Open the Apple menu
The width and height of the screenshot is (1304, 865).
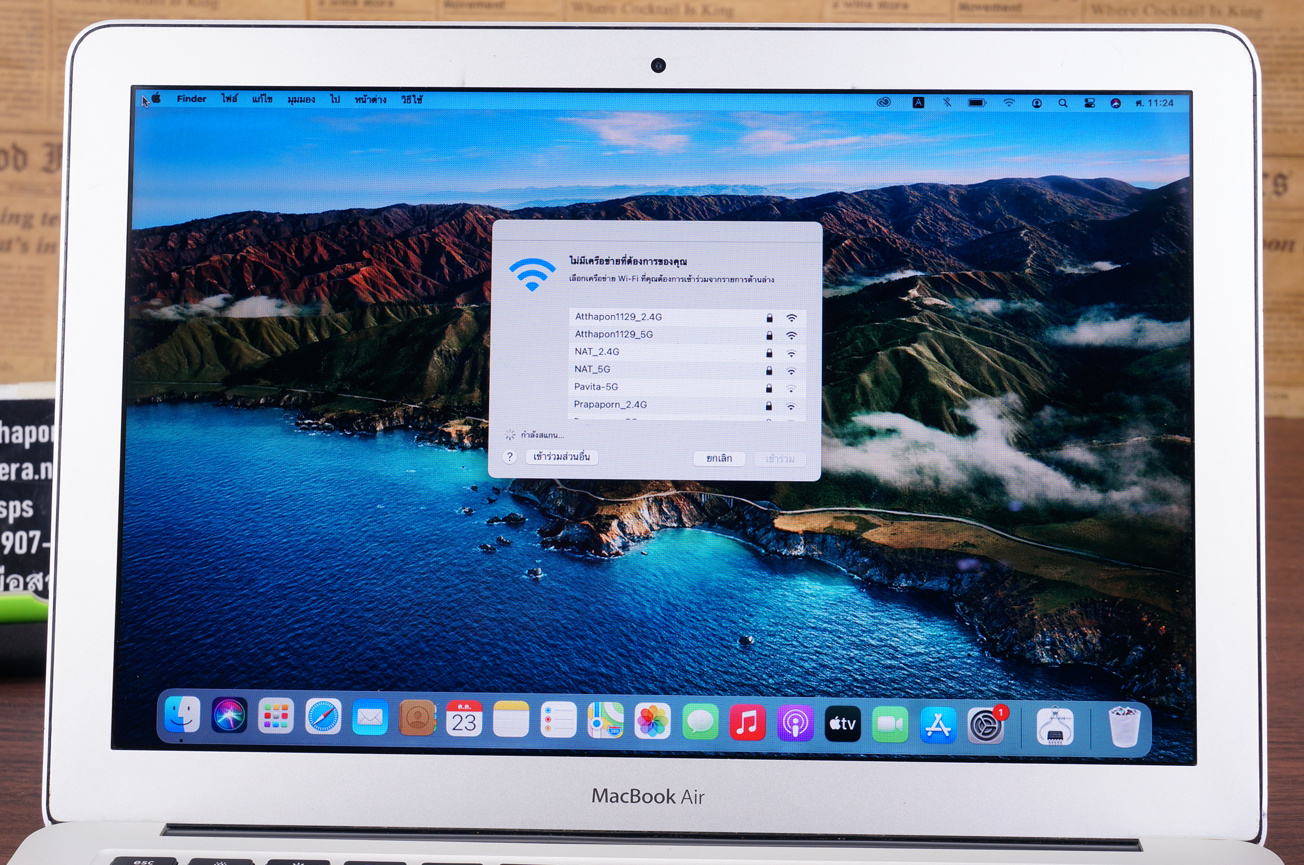pyautogui.click(x=156, y=98)
